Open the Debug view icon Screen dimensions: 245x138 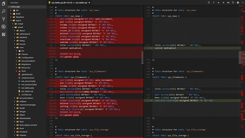[x=3, y=27]
